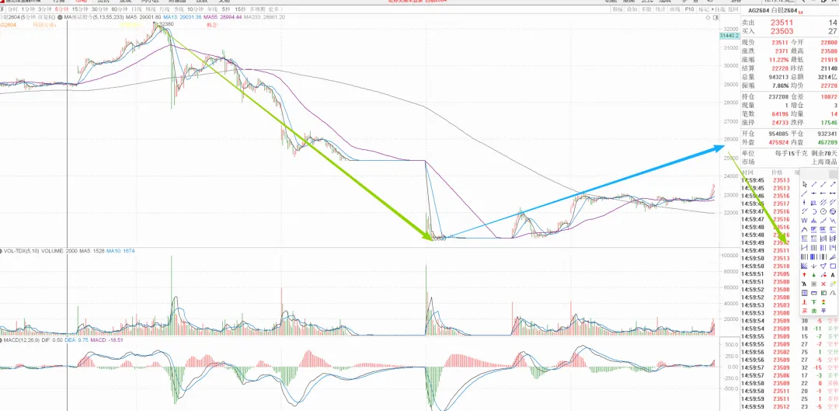The height and width of the screenshot is (411, 839).
Task: Click the side panel toggle icon by price axis
Action: pyautogui.click(x=715, y=18)
